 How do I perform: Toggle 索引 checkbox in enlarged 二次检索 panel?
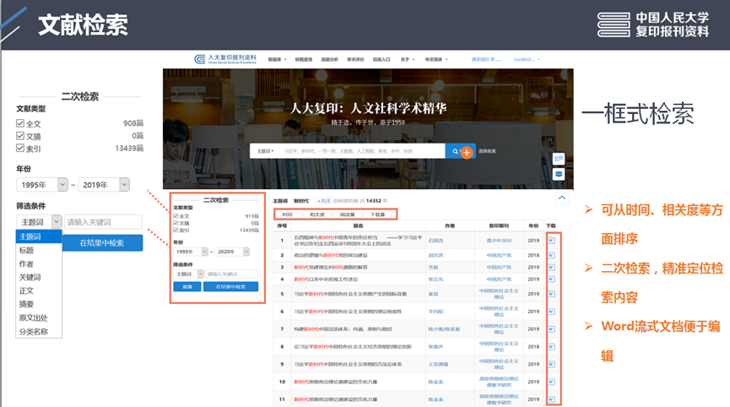(20, 148)
